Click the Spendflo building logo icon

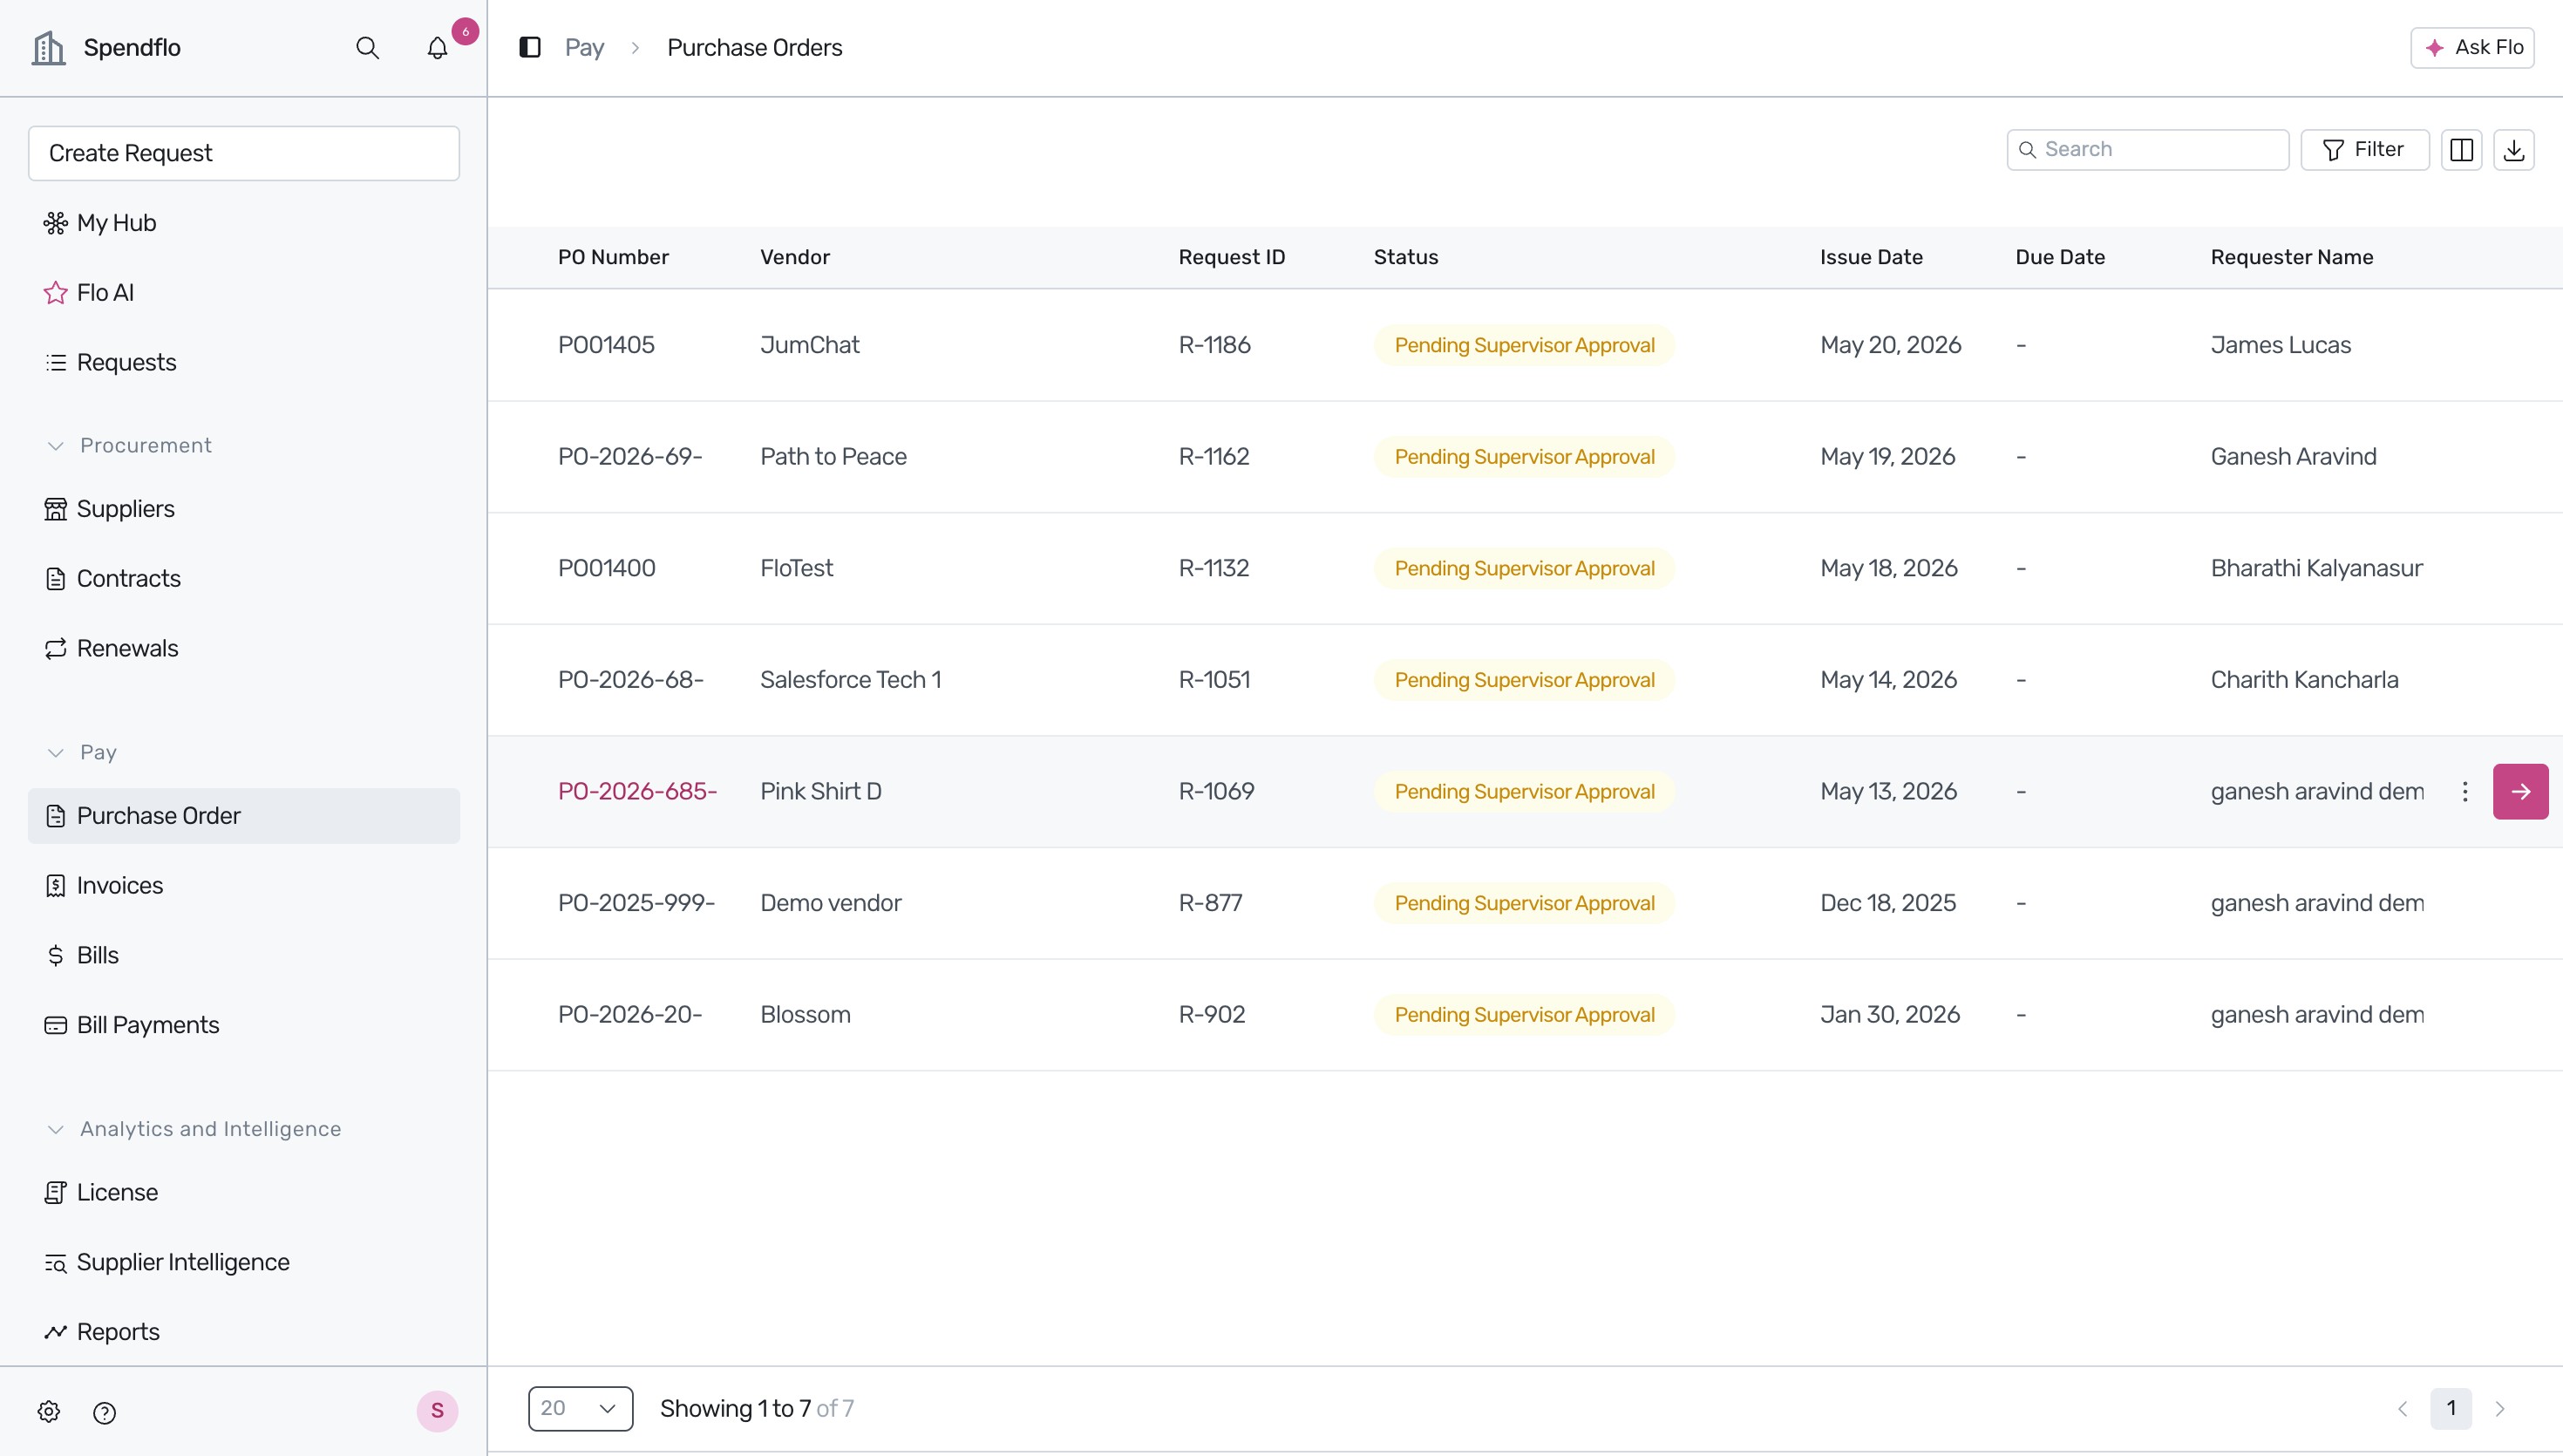pos(48,48)
